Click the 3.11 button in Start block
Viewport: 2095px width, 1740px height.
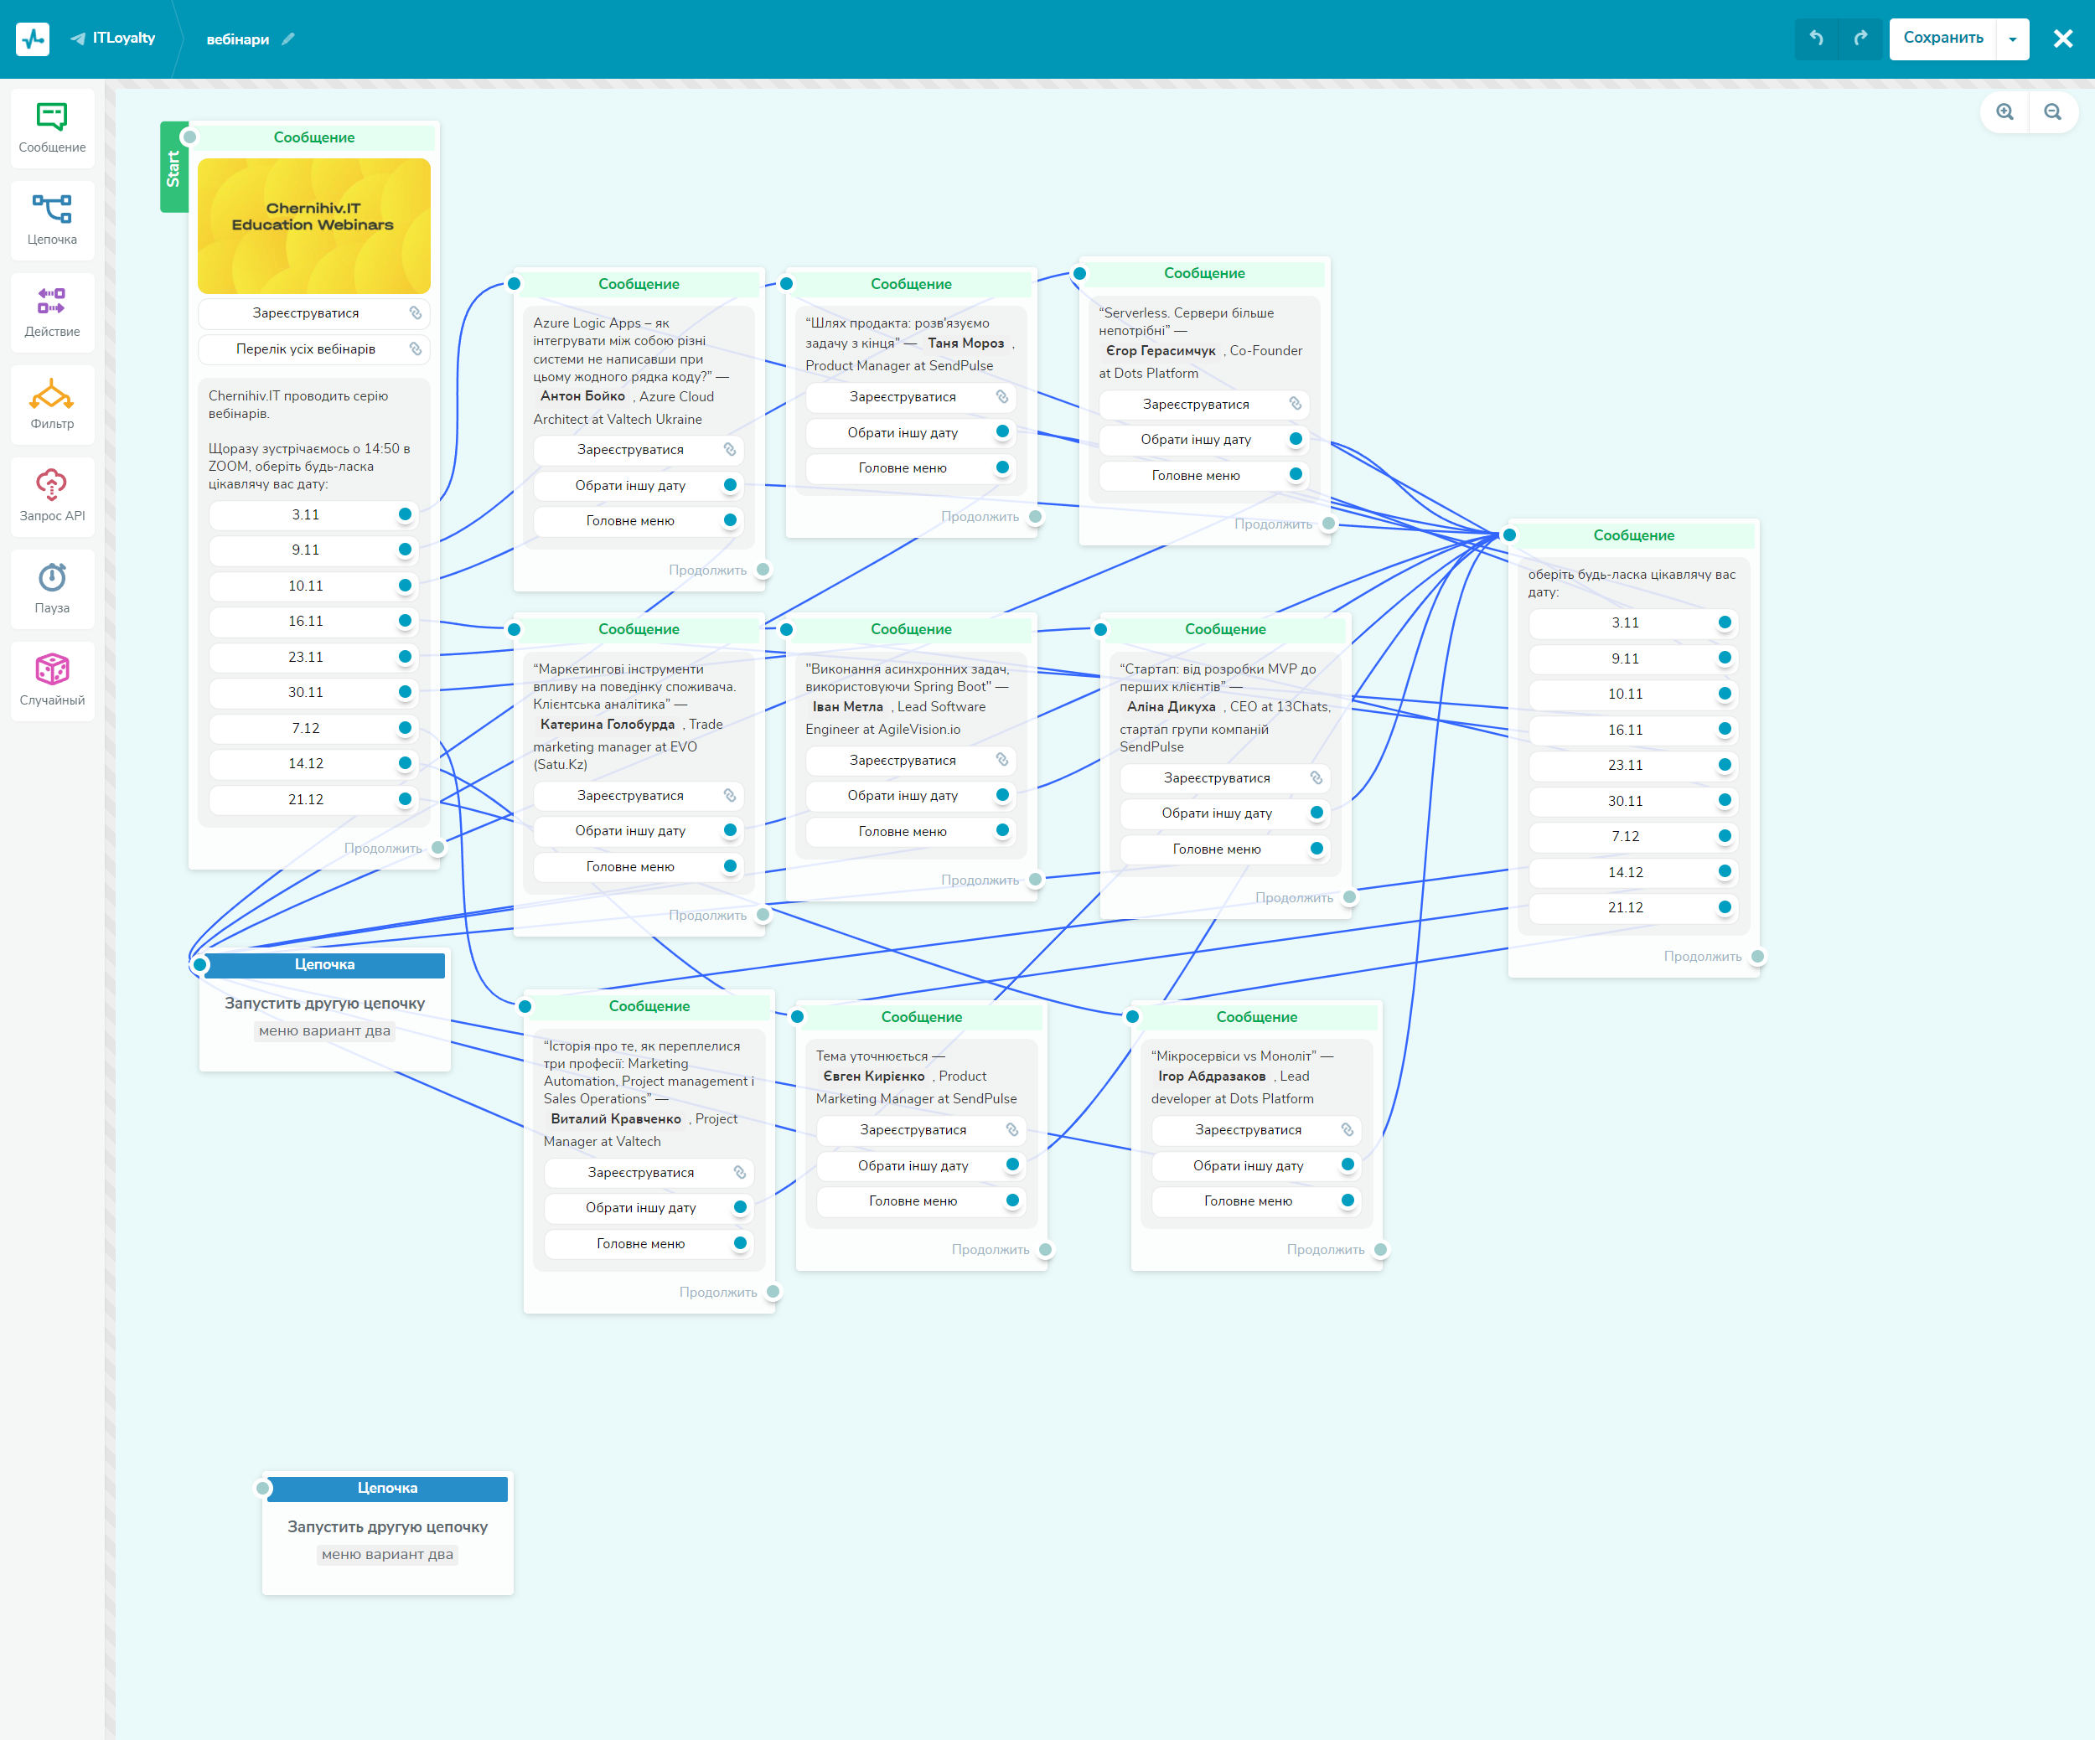305,514
